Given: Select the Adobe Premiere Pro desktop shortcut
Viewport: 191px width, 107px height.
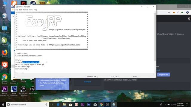Looking at the screenshot, I should (x=5, y=91).
